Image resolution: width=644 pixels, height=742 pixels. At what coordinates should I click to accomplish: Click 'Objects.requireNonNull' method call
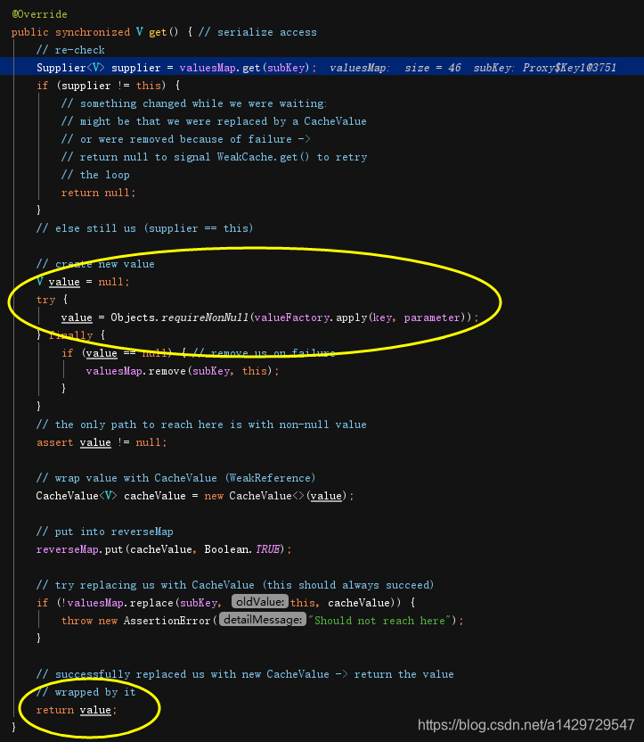[180, 317]
